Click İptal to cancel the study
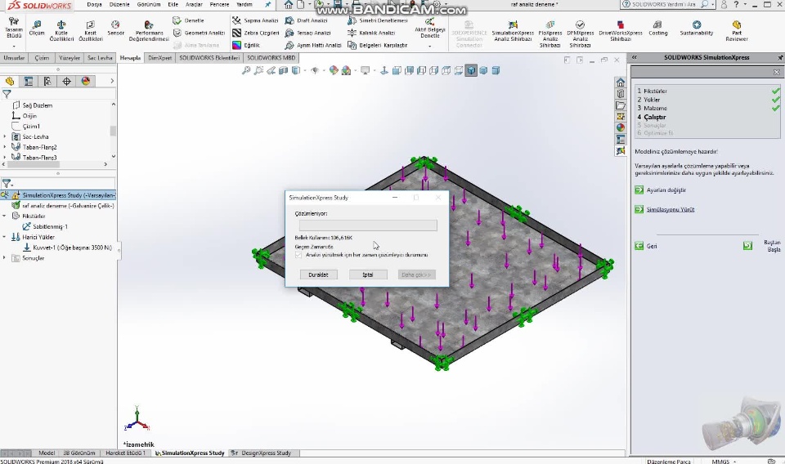The height and width of the screenshot is (464, 785). [368, 274]
